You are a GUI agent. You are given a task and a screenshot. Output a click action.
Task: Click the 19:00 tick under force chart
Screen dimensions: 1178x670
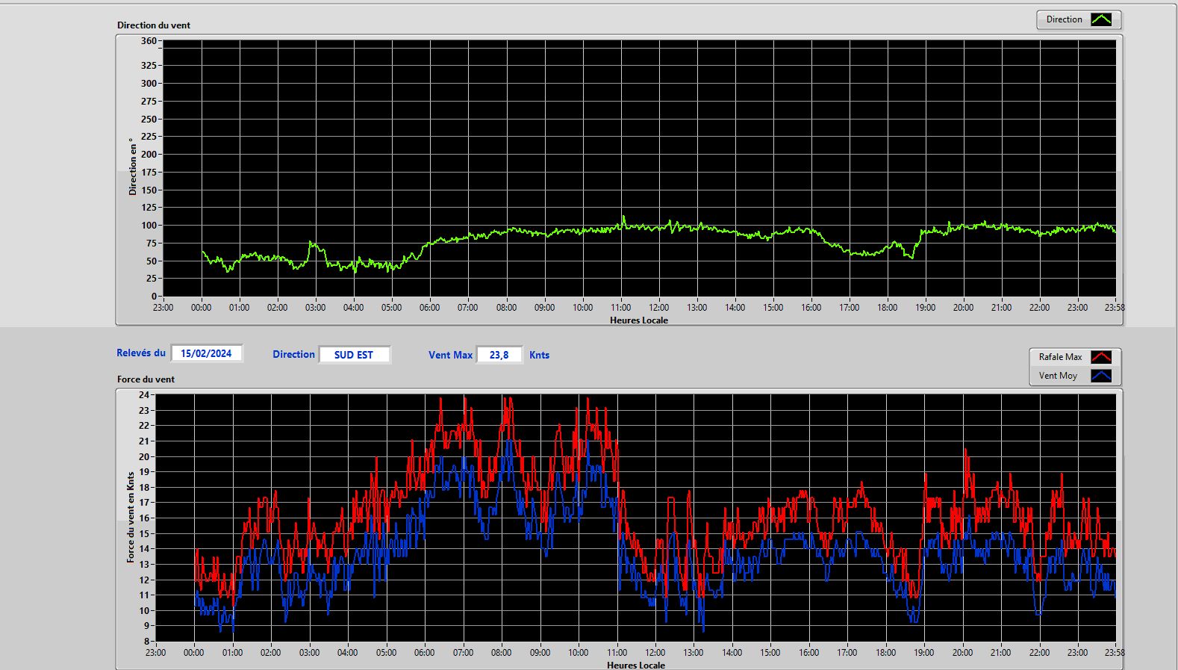(924, 653)
